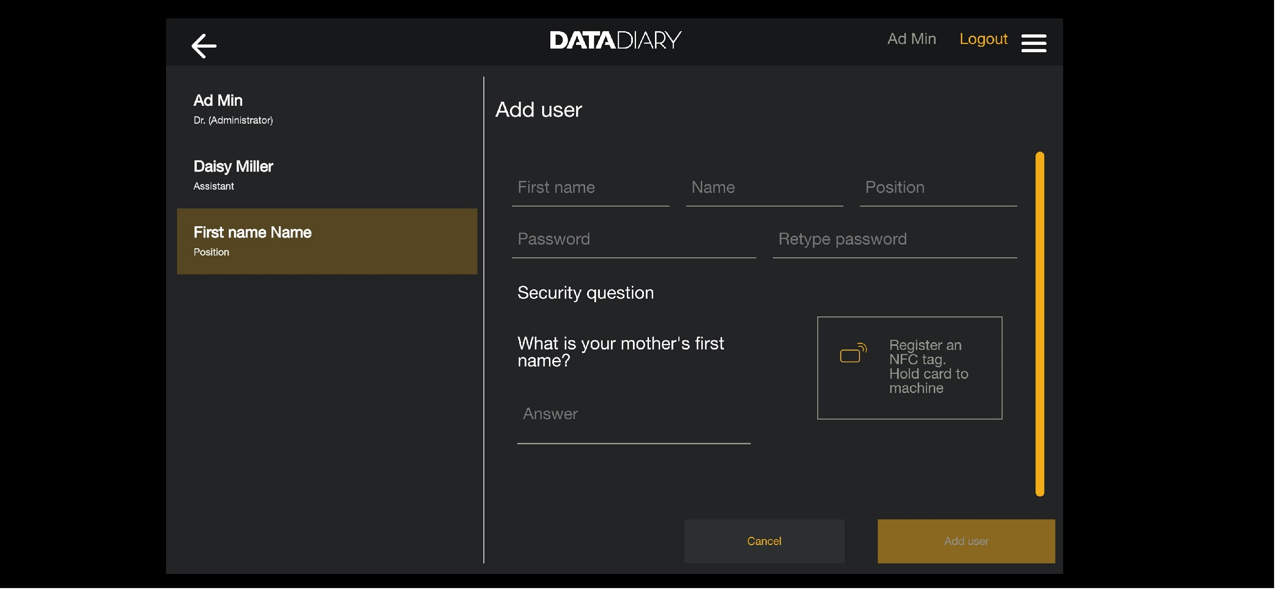Focus the First name input field
Screen dimensions: 1275x589
[591, 188]
